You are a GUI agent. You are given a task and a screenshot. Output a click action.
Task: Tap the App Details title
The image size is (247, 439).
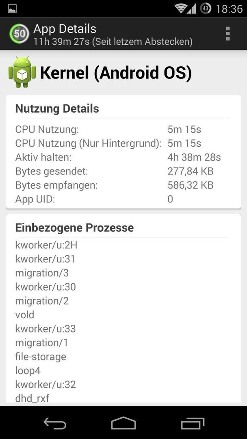[65, 28]
